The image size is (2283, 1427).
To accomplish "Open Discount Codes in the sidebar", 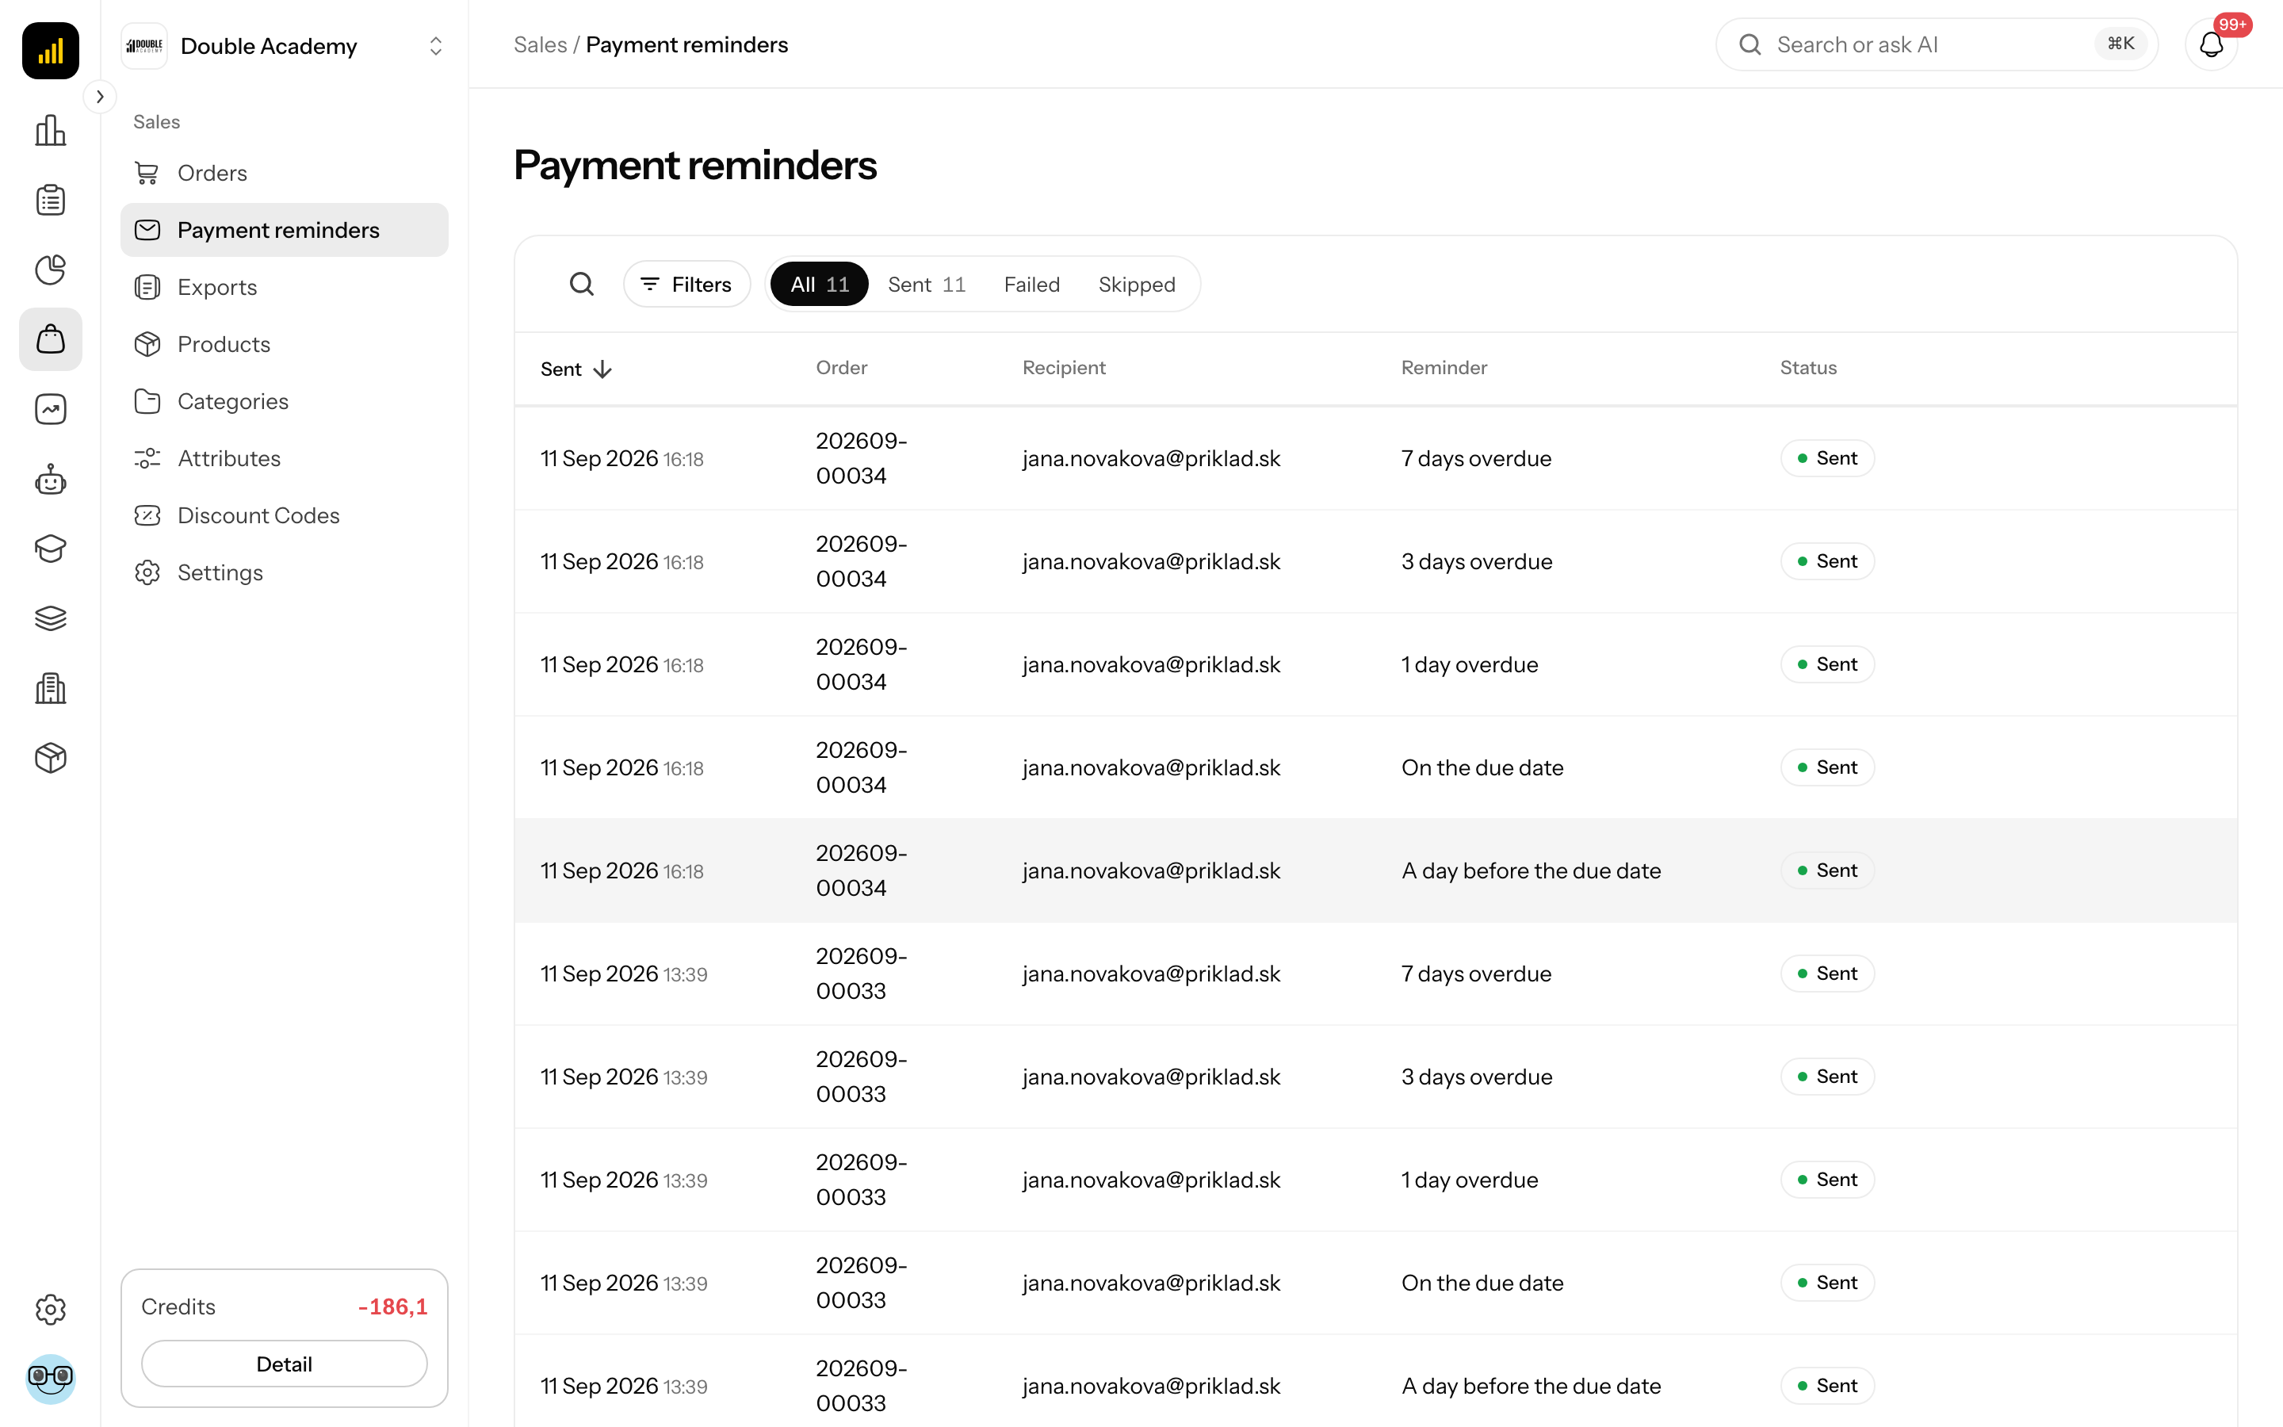I will point(284,515).
